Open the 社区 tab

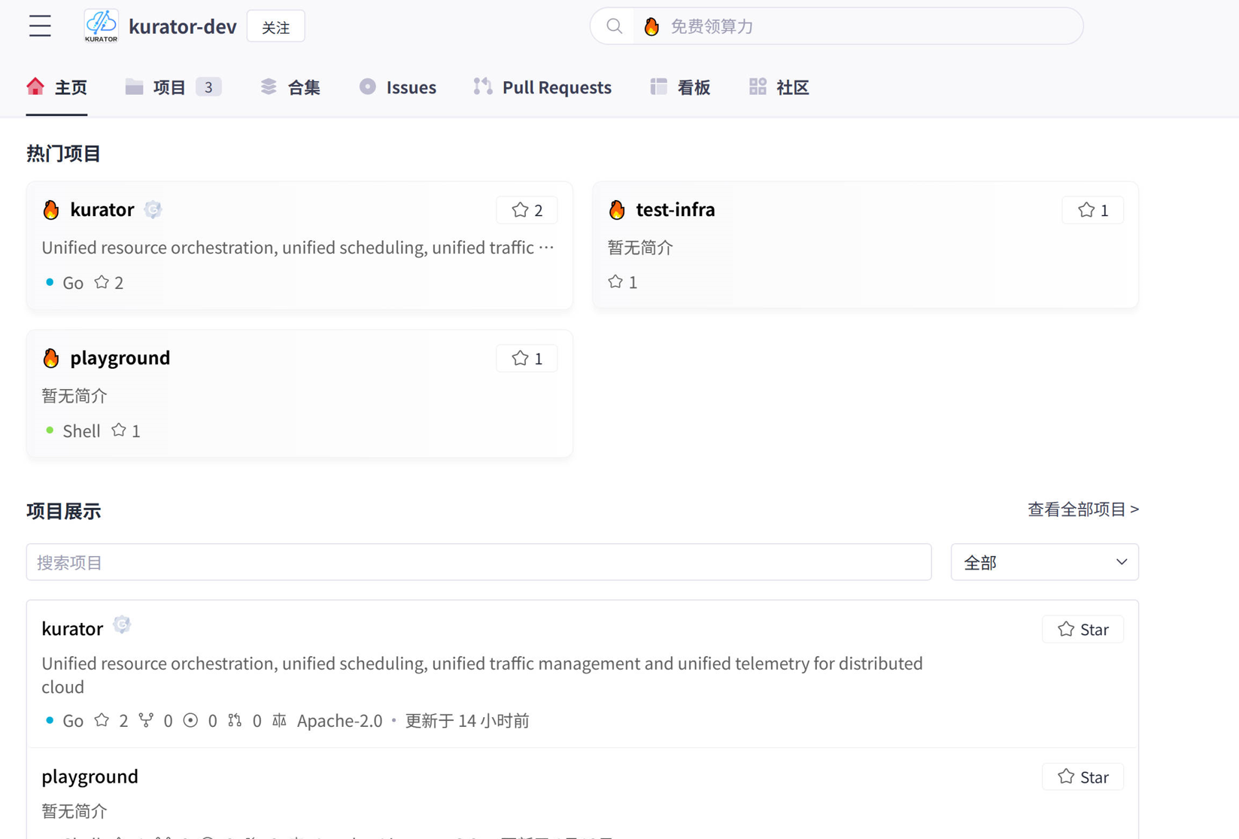tap(779, 87)
